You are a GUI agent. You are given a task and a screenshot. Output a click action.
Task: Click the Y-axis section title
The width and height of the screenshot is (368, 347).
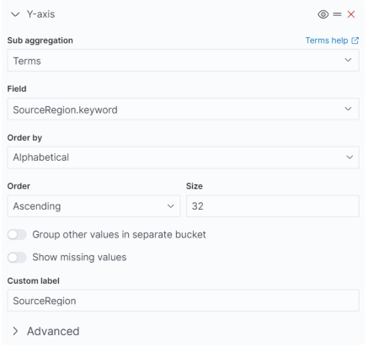coord(40,14)
